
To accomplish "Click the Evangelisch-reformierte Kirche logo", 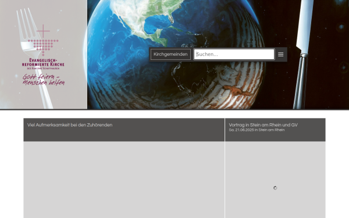I will [43, 47].
